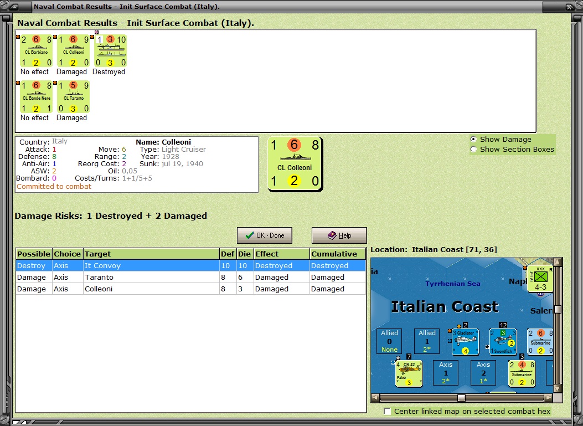Click the Die column header
This screenshot has height=426, width=583.
[x=245, y=254]
